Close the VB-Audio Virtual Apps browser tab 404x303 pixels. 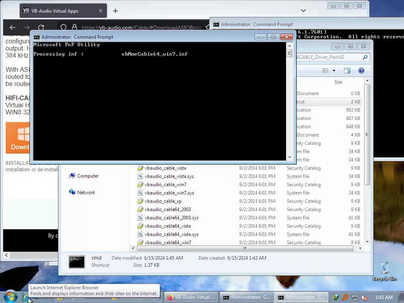coord(101,11)
